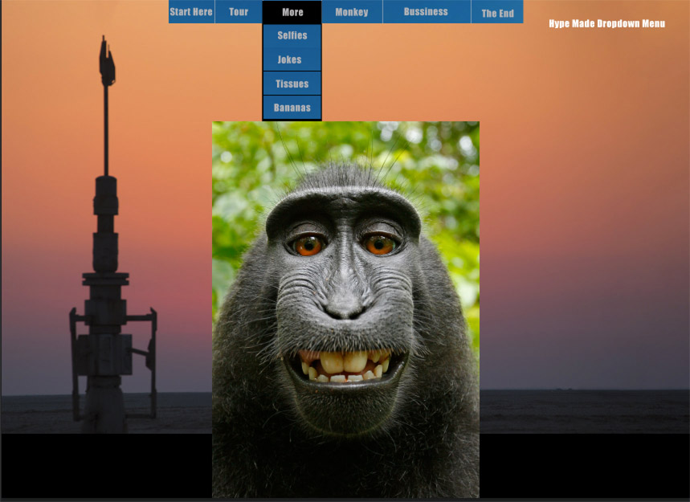The height and width of the screenshot is (502, 690).
Task: Open the Start Here menu item
Action: click(x=191, y=12)
